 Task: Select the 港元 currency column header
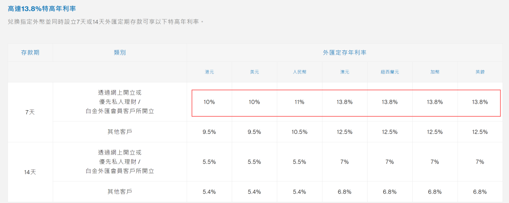[x=209, y=72]
